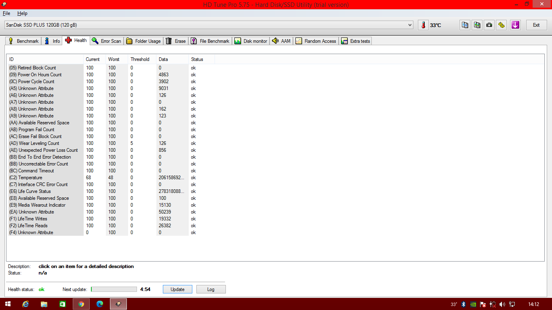Select the Media Wearout Indicator row
The image size is (552, 310).
pos(111,205)
